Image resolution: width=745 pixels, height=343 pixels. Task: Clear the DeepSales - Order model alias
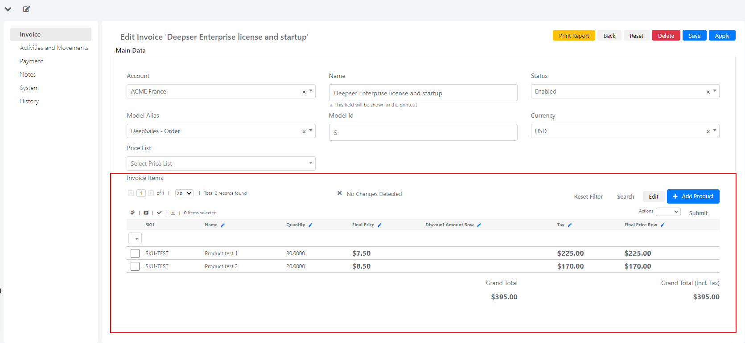[304, 131]
